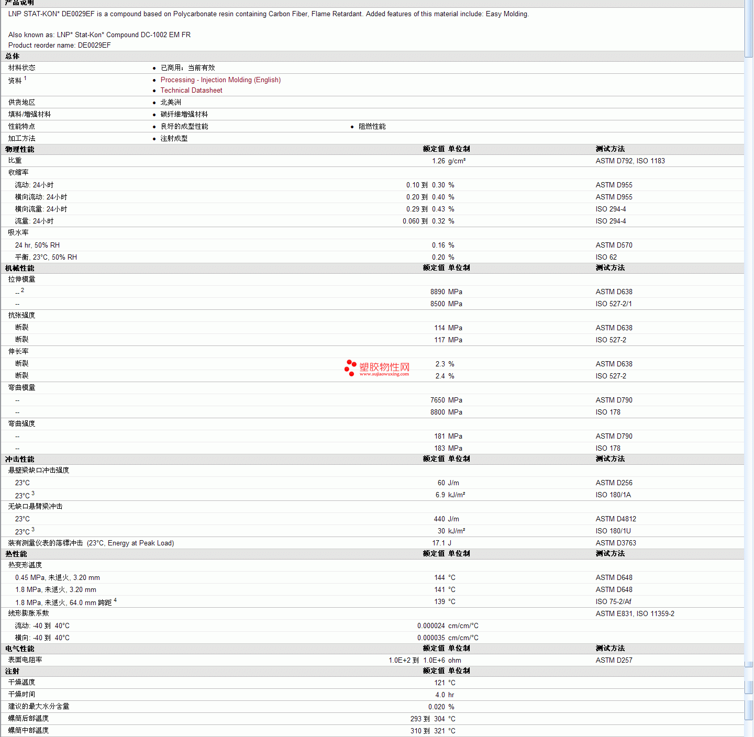Click the 注射成型 processing method
The width and height of the screenshot is (754, 737).
click(x=174, y=139)
